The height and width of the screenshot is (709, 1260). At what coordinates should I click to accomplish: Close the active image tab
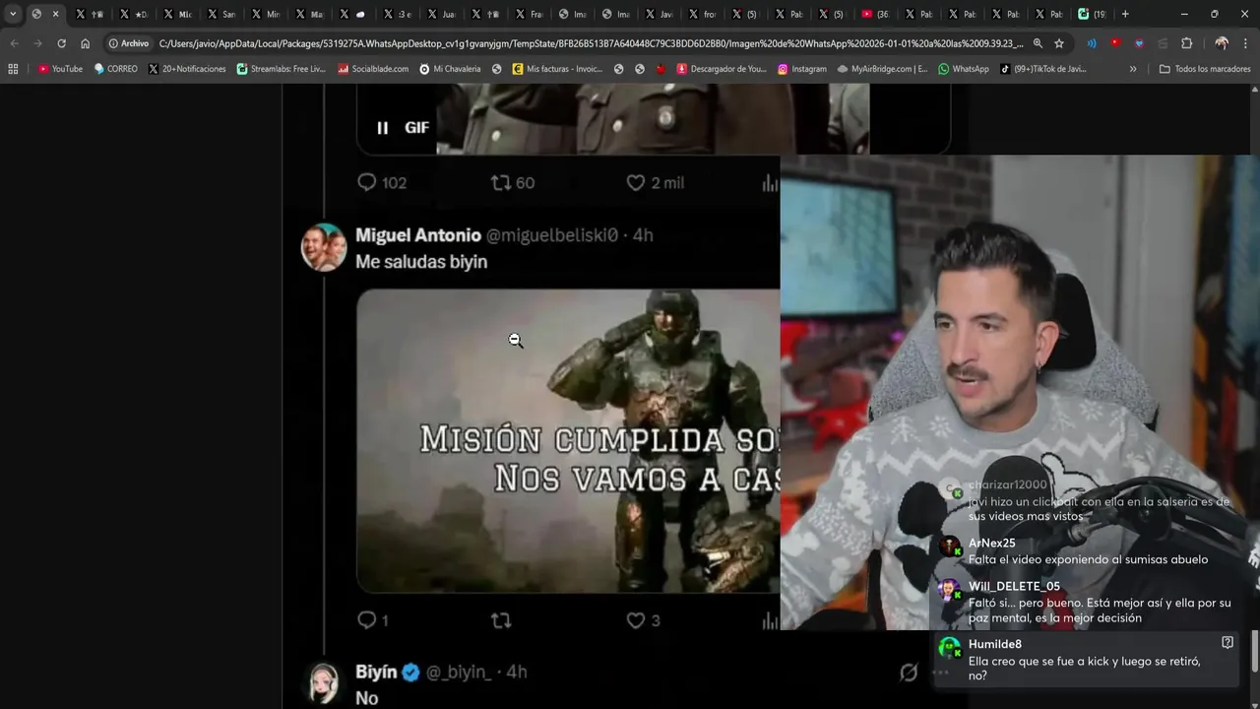(55, 14)
